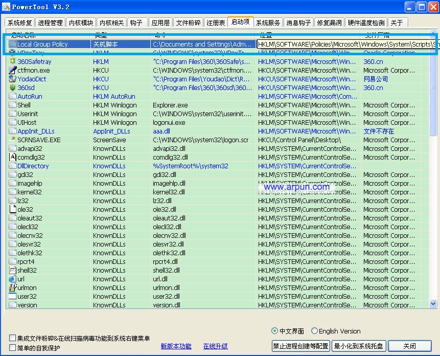The height and width of the screenshot is (356, 440).
Task: Click the user32 KnownDLLs icon
Action: 12,296
